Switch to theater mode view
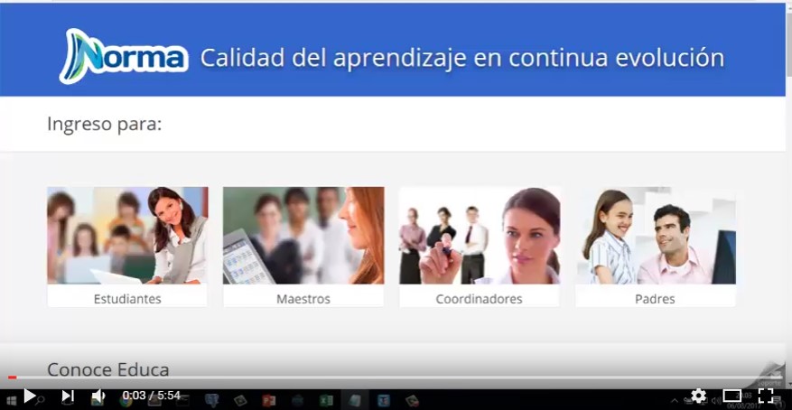 pos(732,396)
